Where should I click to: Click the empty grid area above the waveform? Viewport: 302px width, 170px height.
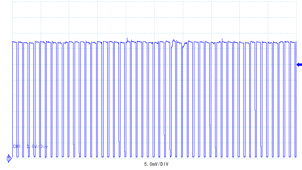[154, 21]
